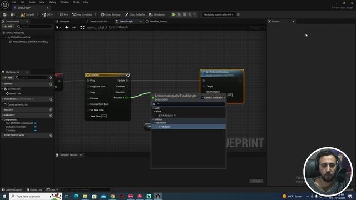Open the Edit menu
Screen dimensions: 356x200
[22, 2]
